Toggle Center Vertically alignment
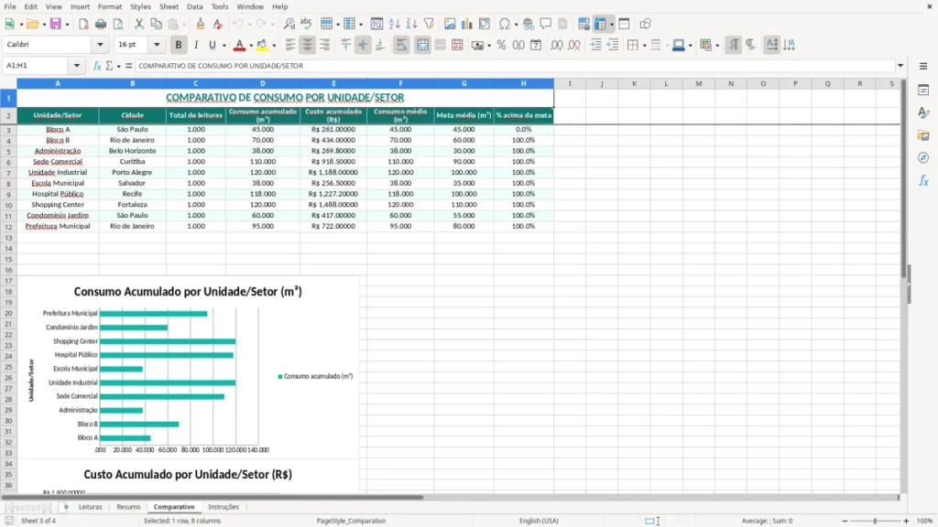Image resolution: width=938 pixels, height=527 pixels. (363, 45)
